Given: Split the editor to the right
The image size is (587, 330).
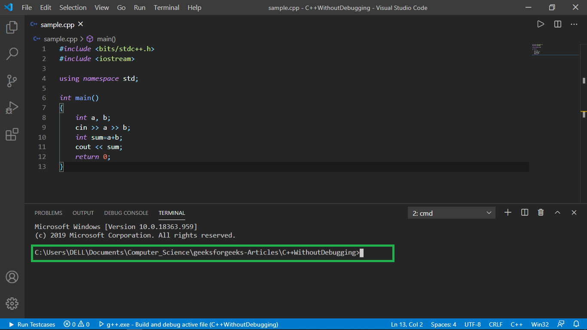Looking at the screenshot, I should [558, 24].
